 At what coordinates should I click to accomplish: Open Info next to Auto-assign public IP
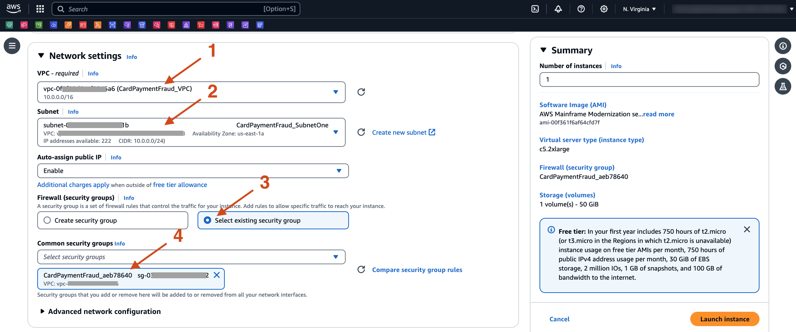[116, 158]
